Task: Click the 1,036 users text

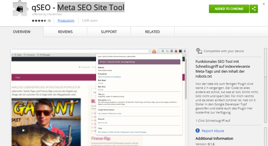Action: [x=89, y=20]
